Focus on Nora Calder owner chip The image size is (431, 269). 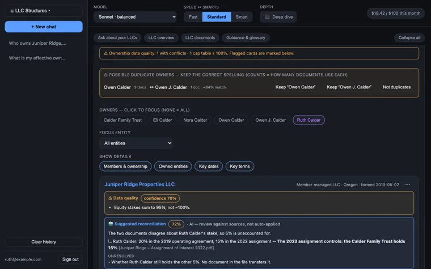coord(195,120)
